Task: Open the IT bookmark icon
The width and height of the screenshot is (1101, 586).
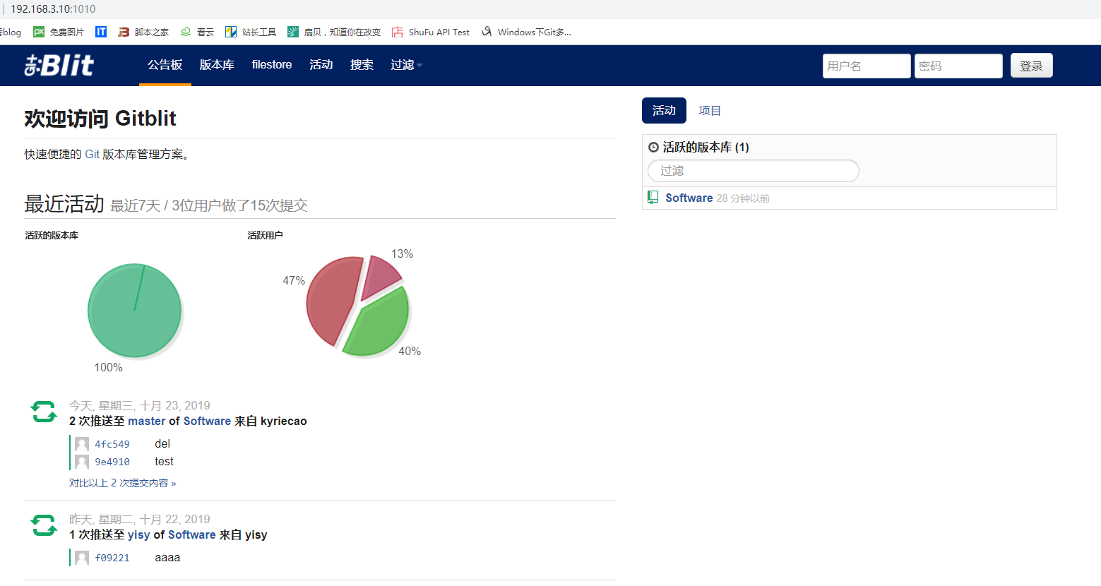Action: [101, 32]
